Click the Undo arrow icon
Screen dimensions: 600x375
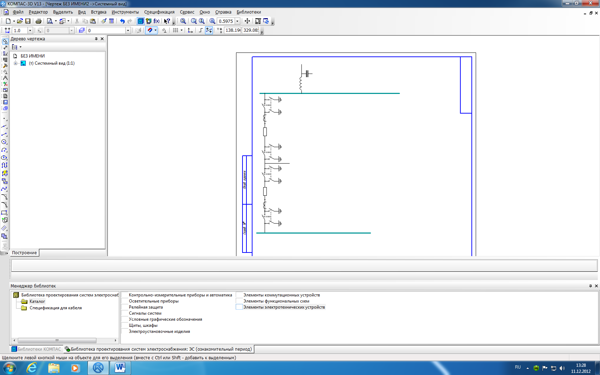[x=122, y=21]
